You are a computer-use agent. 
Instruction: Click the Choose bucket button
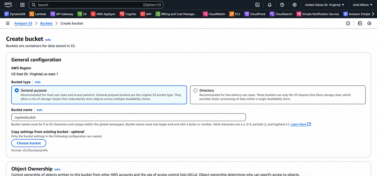29,143
